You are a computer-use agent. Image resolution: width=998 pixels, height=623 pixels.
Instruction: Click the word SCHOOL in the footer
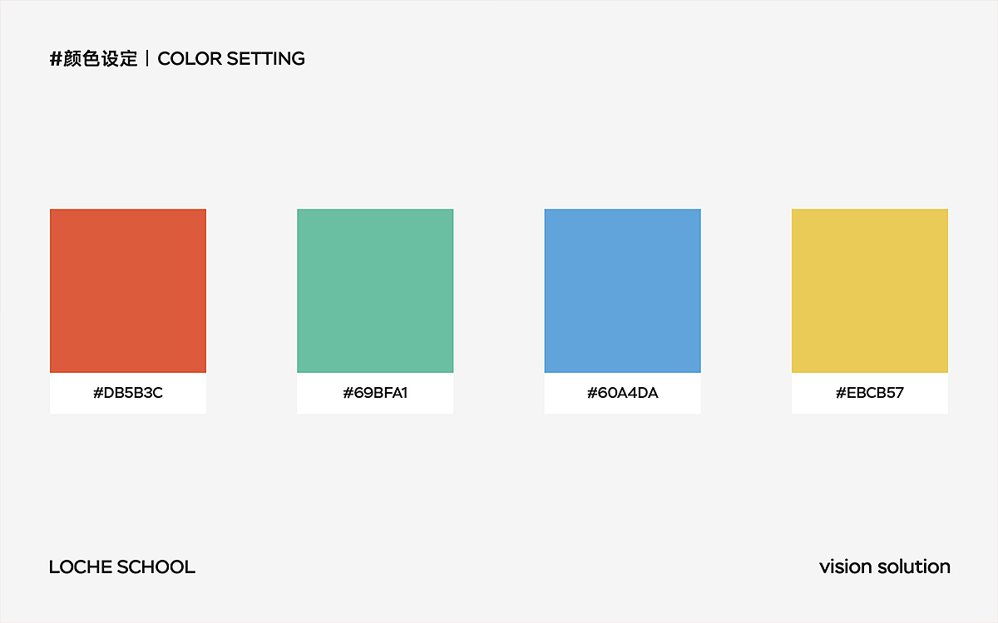point(156,567)
